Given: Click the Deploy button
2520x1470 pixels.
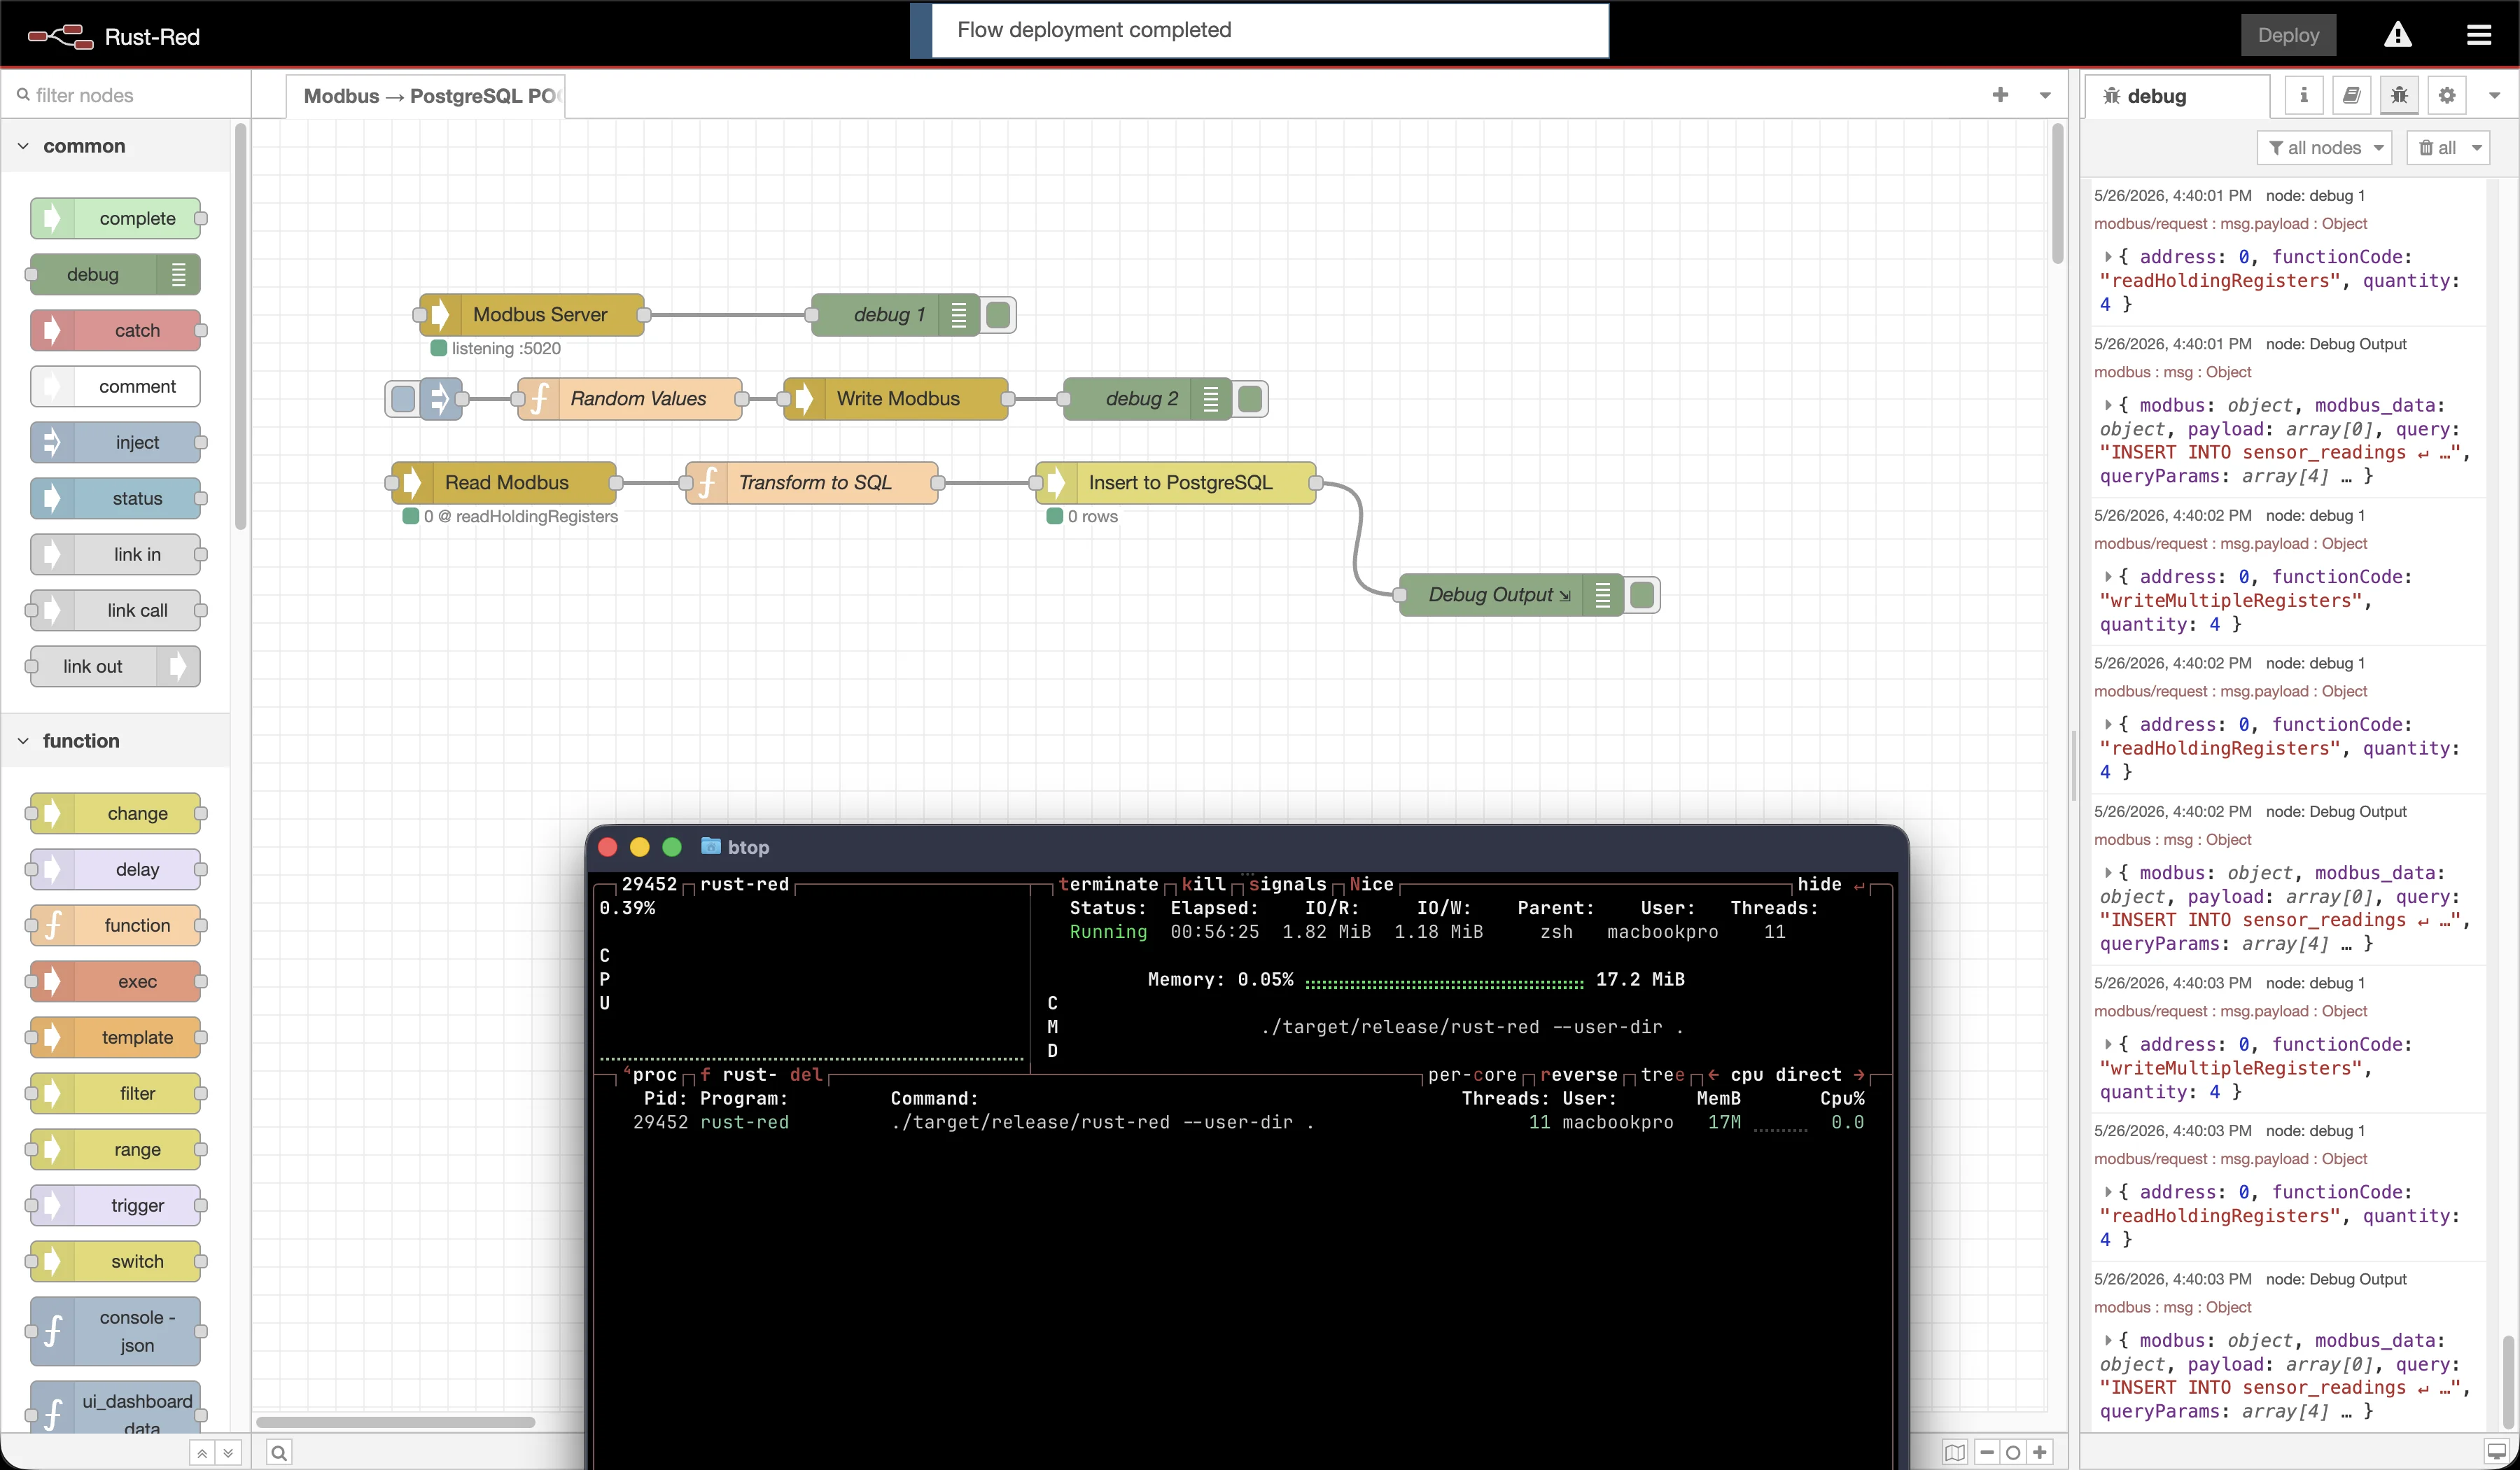Looking at the screenshot, I should [2288, 36].
